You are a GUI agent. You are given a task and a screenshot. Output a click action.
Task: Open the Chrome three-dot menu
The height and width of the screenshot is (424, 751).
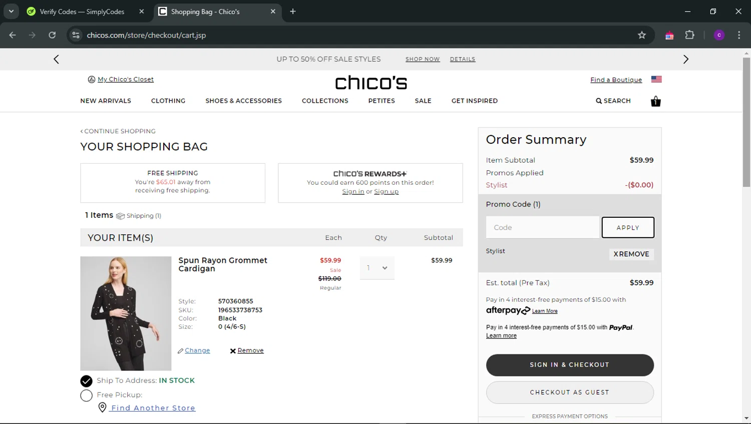pyautogui.click(x=739, y=35)
